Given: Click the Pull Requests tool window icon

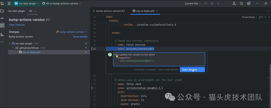Looking at the screenshot, I should point(2,25).
